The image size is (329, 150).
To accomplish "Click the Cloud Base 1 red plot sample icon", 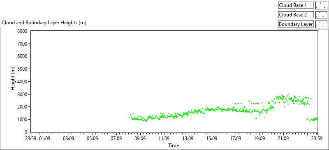I will (321, 5).
